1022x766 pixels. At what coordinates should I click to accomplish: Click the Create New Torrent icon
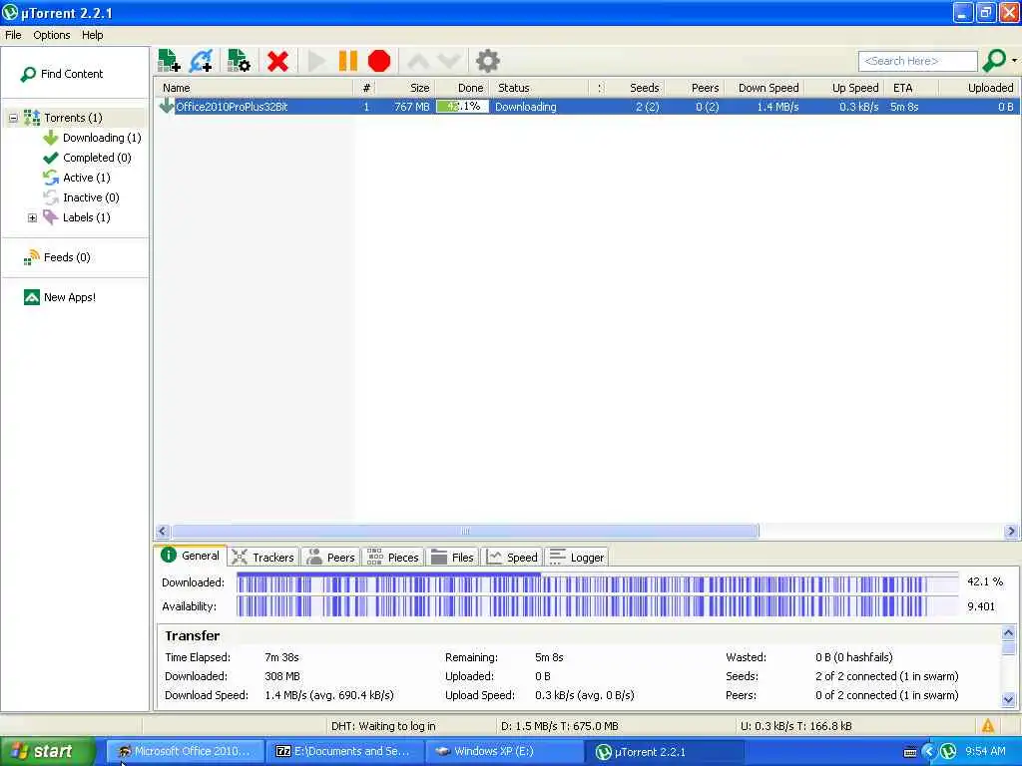coord(239,61)
